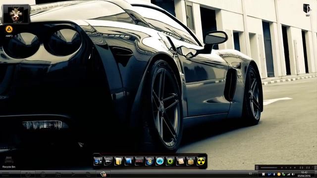Launch the Windows flag globe dock icon
317x178 pixels.
click(x=150, y=161)
